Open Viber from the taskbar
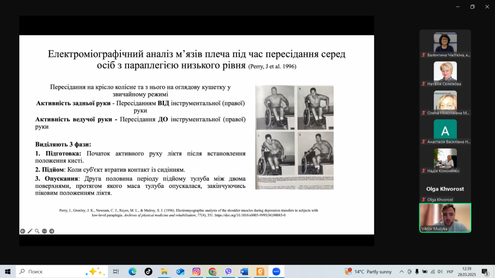Viewport: 495px width, 278px height. click(x=228, y=271)
